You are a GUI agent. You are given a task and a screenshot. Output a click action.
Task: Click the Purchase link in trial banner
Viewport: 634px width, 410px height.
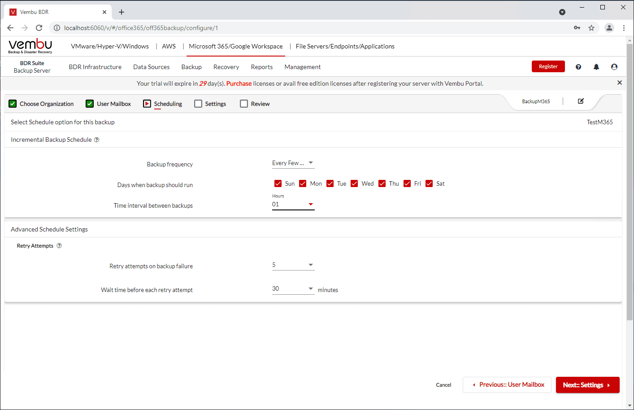[239, 83]
